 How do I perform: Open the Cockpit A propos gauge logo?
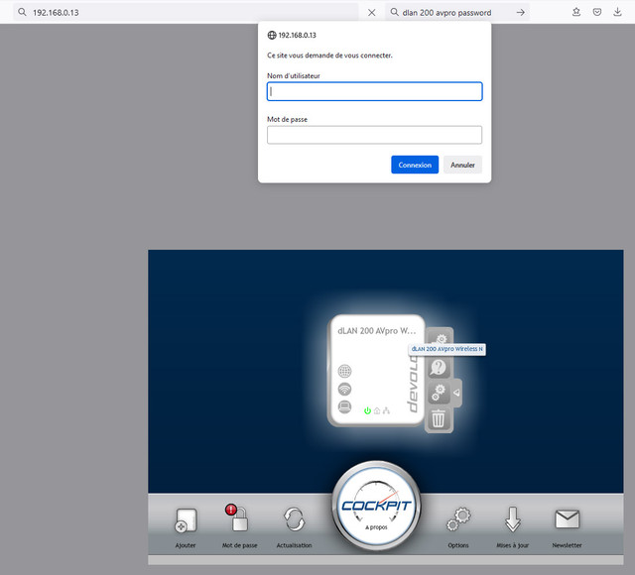tap(377, 506)
